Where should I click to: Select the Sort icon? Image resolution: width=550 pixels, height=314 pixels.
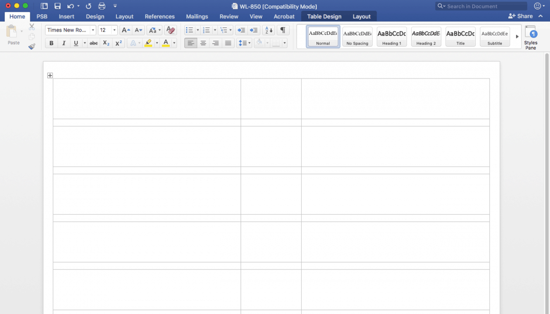coord(268,30)
